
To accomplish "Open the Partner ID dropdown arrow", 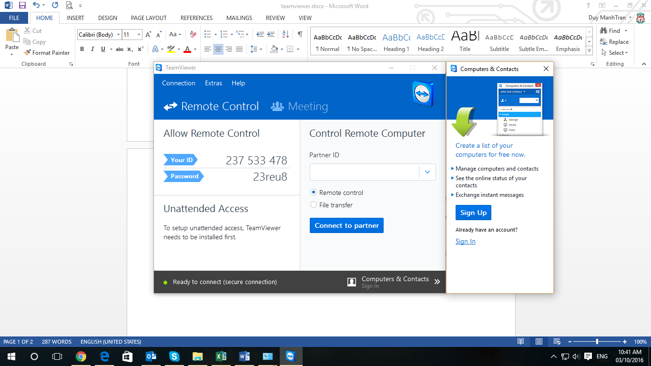I will coord(427,172).
